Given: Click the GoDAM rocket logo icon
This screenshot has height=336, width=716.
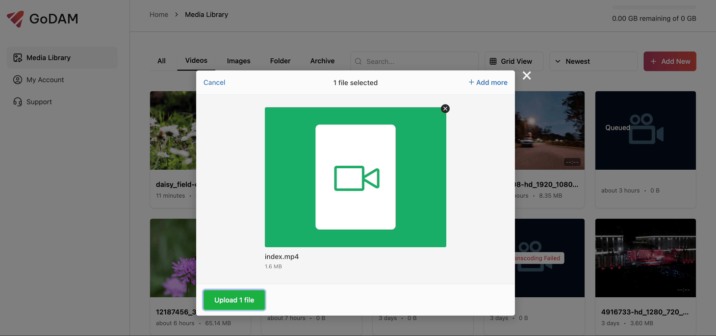Looking at the screenshot, I should click(x=16, y=19).
